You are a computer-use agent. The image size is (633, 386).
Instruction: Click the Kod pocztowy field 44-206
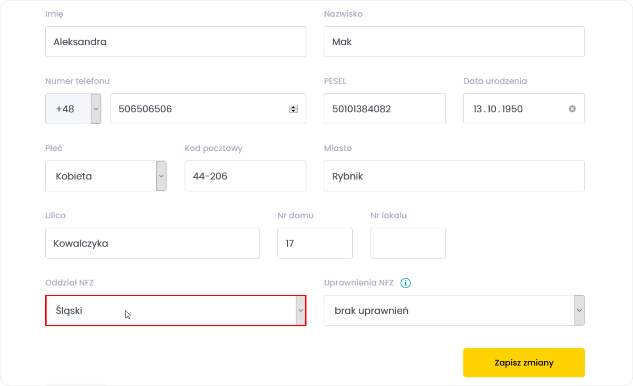[x=245, y=176]
